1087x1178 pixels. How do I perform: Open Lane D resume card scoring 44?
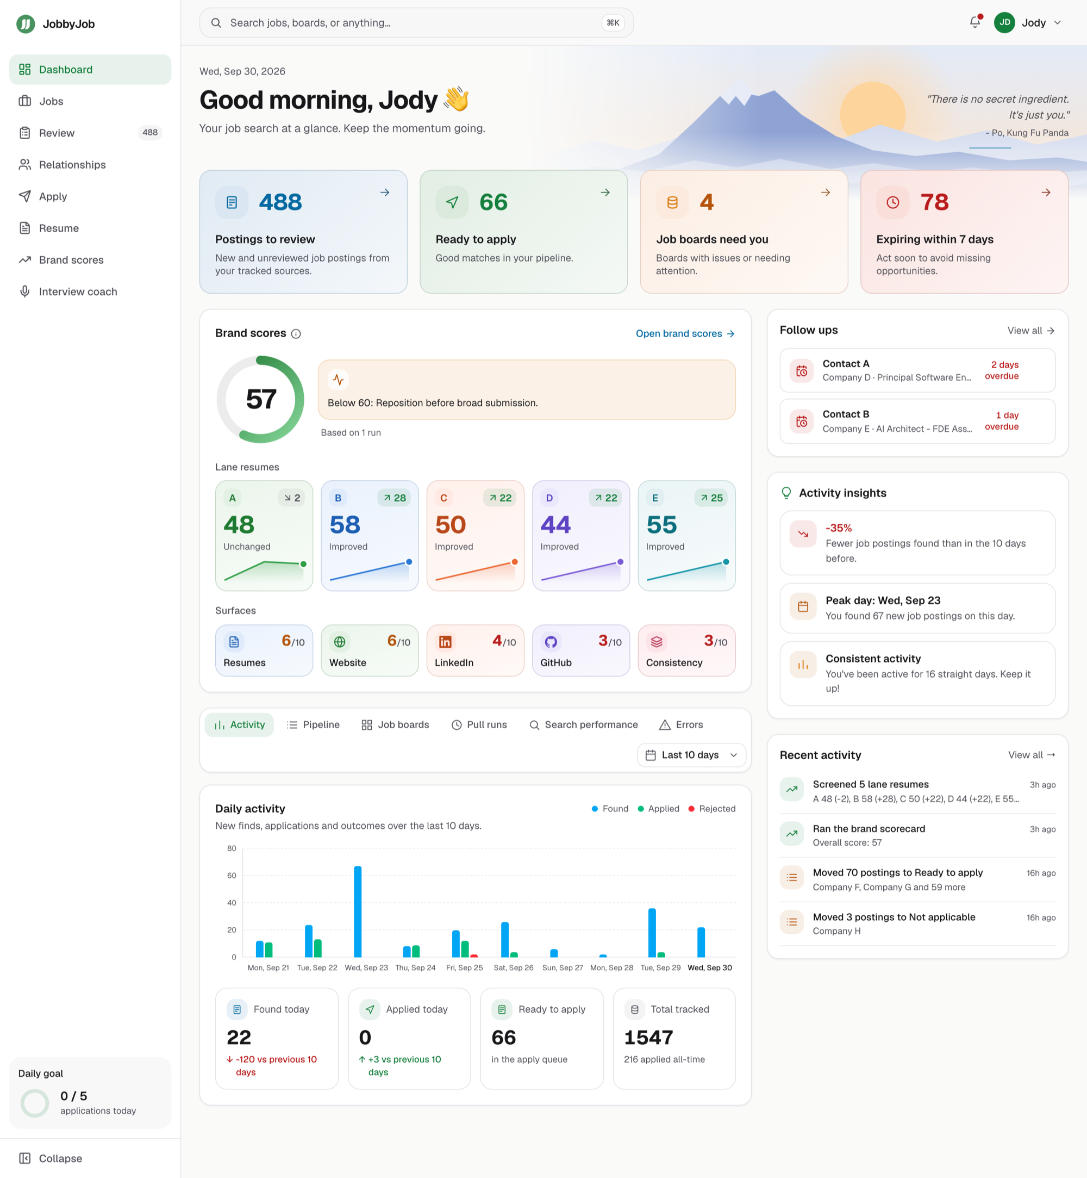click(580, 536)
